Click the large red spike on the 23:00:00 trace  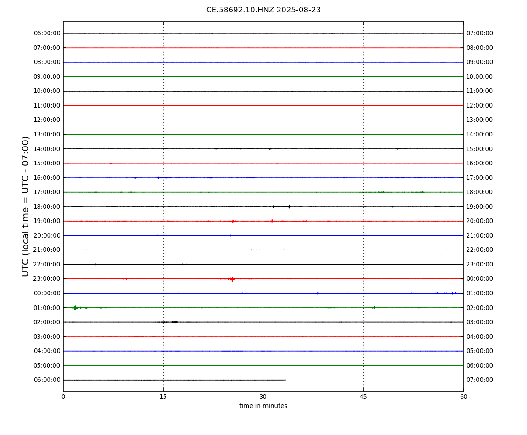coord(232,279)
